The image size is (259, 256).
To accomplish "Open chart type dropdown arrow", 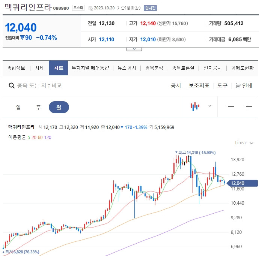I will pyautogui.click(x=210, y=106).
